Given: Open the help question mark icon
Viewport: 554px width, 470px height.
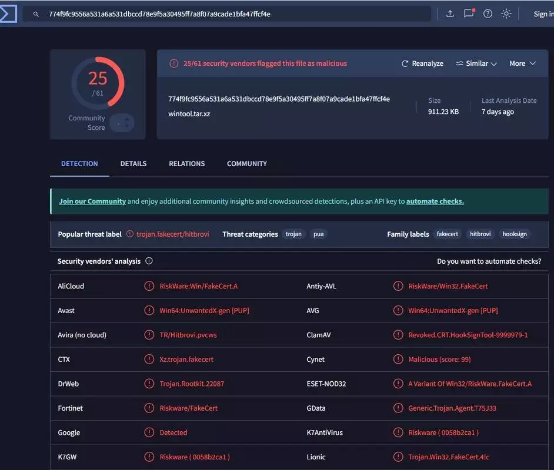Looking at the screenshot, I should coord(488,14).
